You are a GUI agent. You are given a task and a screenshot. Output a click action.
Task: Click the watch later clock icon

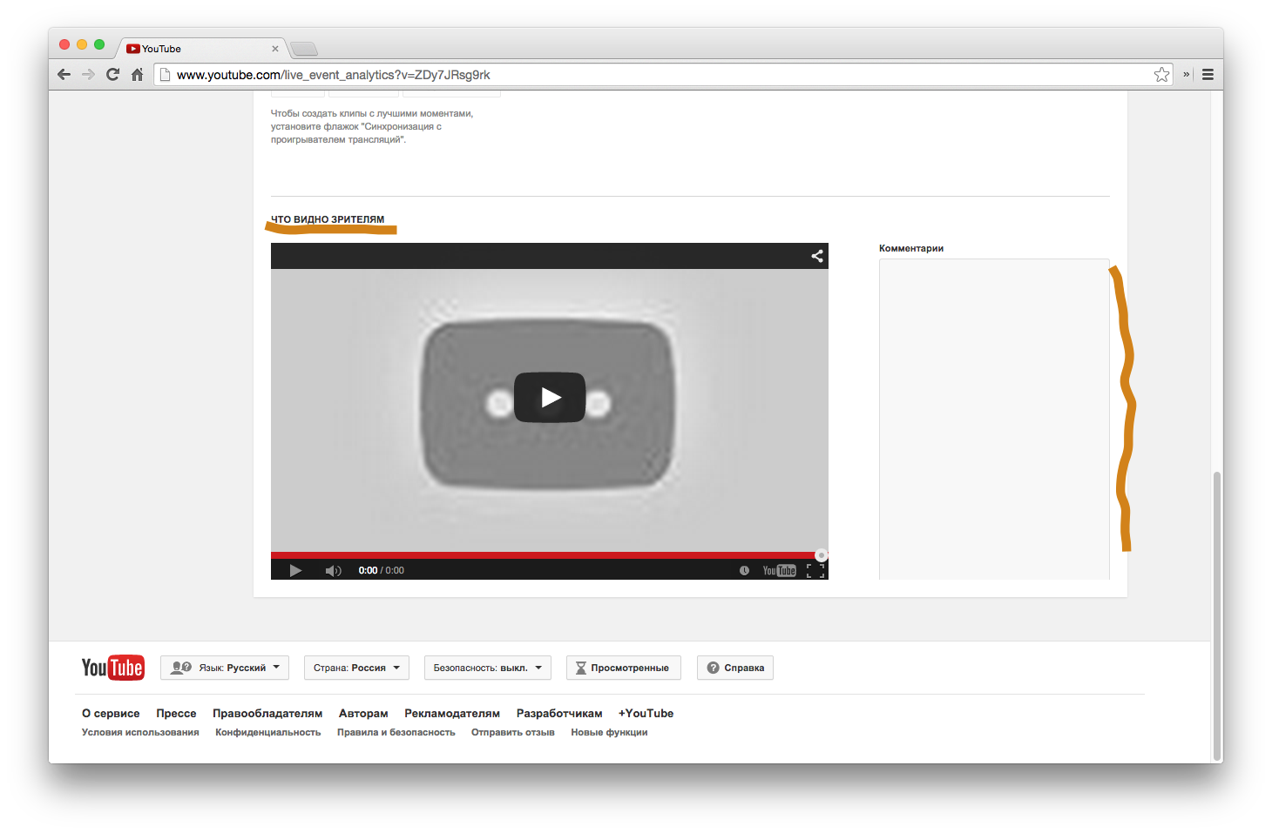(744, 571)
